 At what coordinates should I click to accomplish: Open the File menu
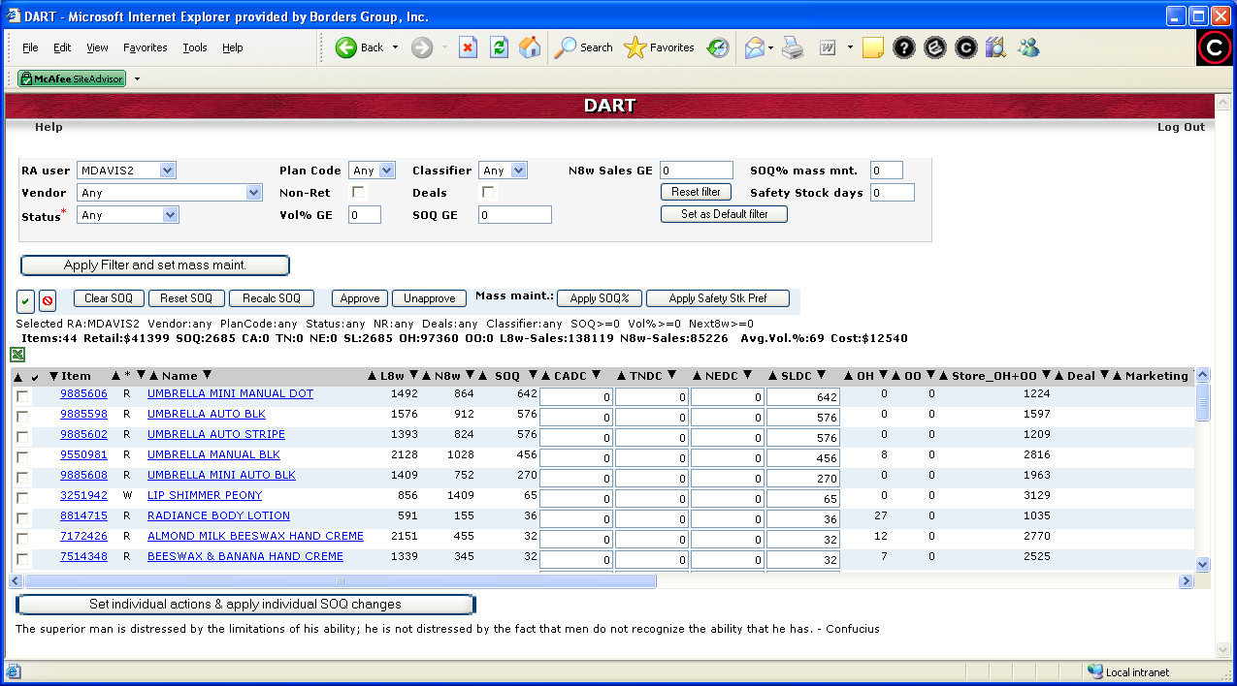click(x=30, y=47)
